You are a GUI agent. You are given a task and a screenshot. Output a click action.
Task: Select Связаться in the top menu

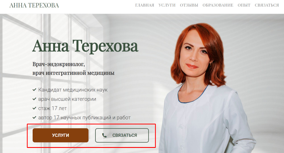point(267,5)
